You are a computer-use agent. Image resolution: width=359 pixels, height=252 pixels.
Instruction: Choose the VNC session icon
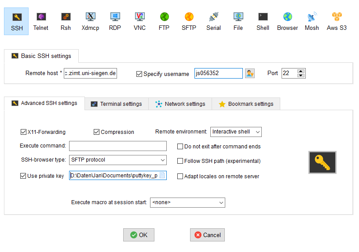(139, 21)
